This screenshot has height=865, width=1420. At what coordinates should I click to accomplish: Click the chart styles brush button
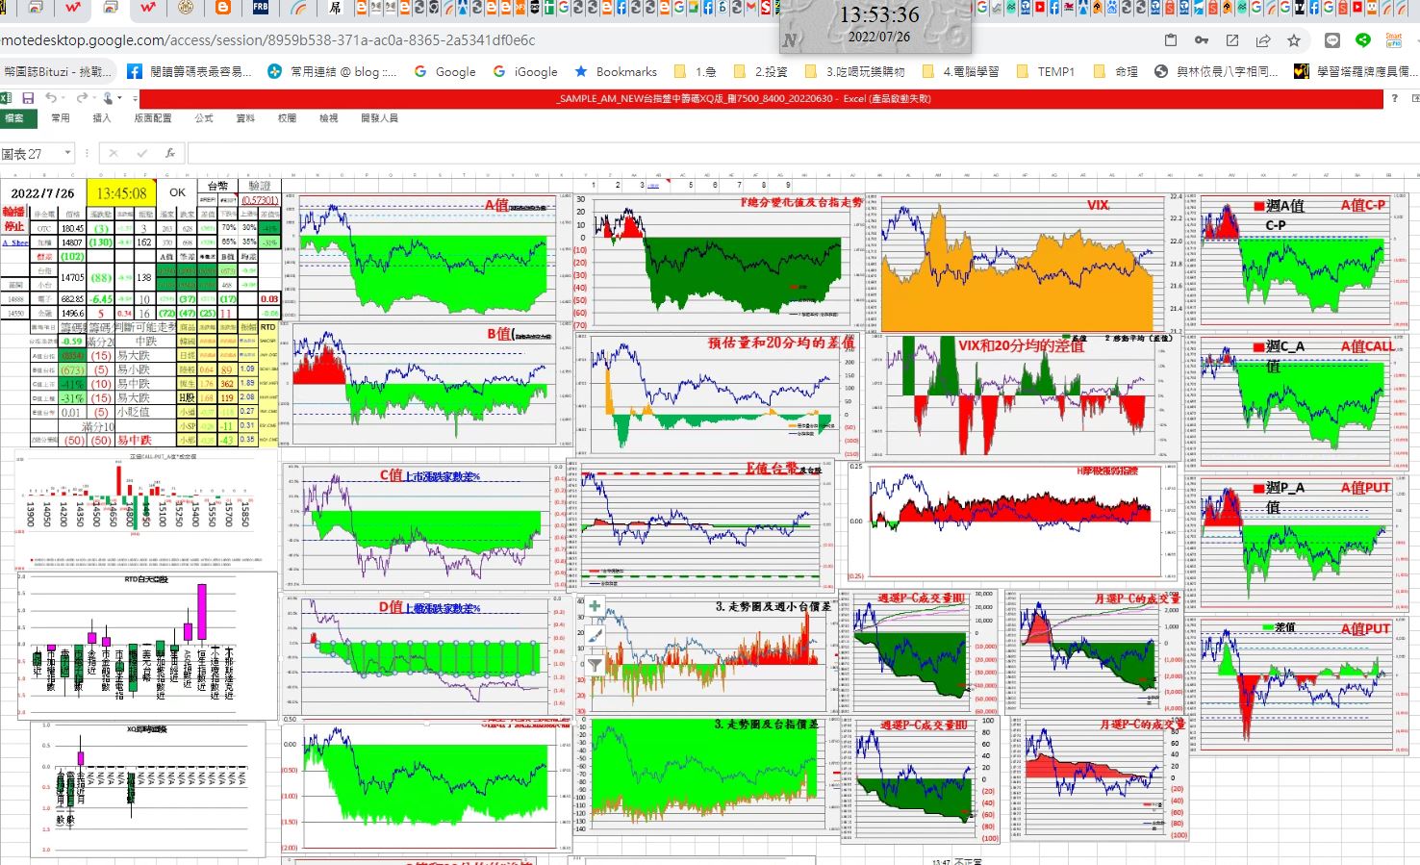pyautogui.click(x=596, y=635)
